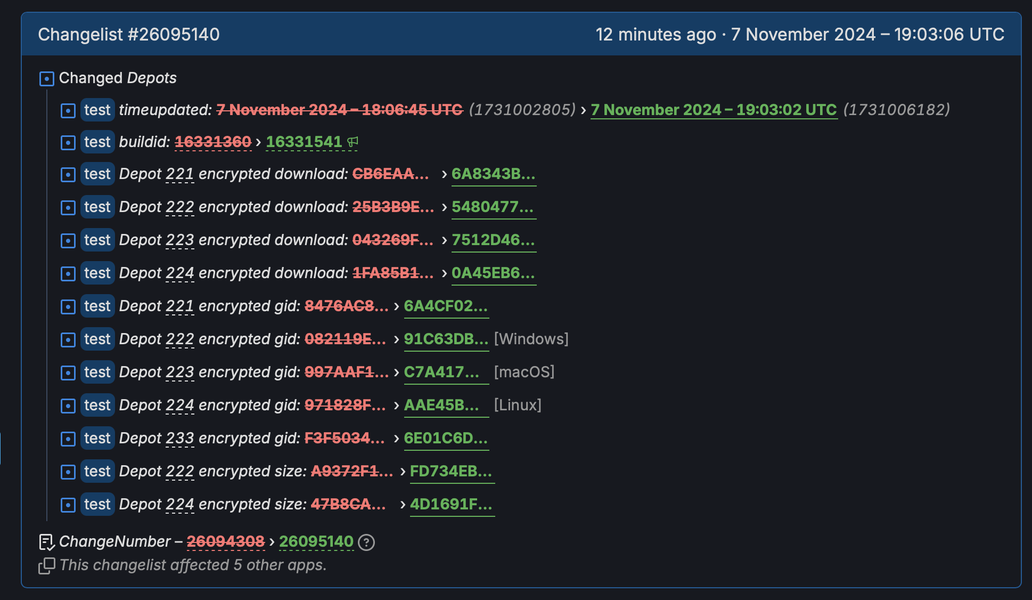Image resolution: width=1032 pixels, height=600 pixels.
Task: Expand the Depot 223 encrypted download entry
Action: click(68, 240)
